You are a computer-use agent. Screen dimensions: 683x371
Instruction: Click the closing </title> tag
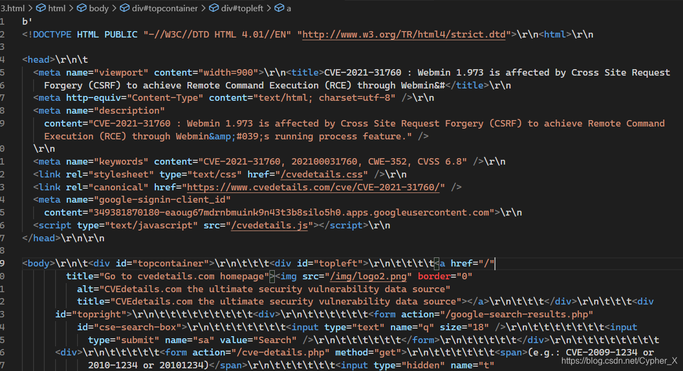[468, 85]
